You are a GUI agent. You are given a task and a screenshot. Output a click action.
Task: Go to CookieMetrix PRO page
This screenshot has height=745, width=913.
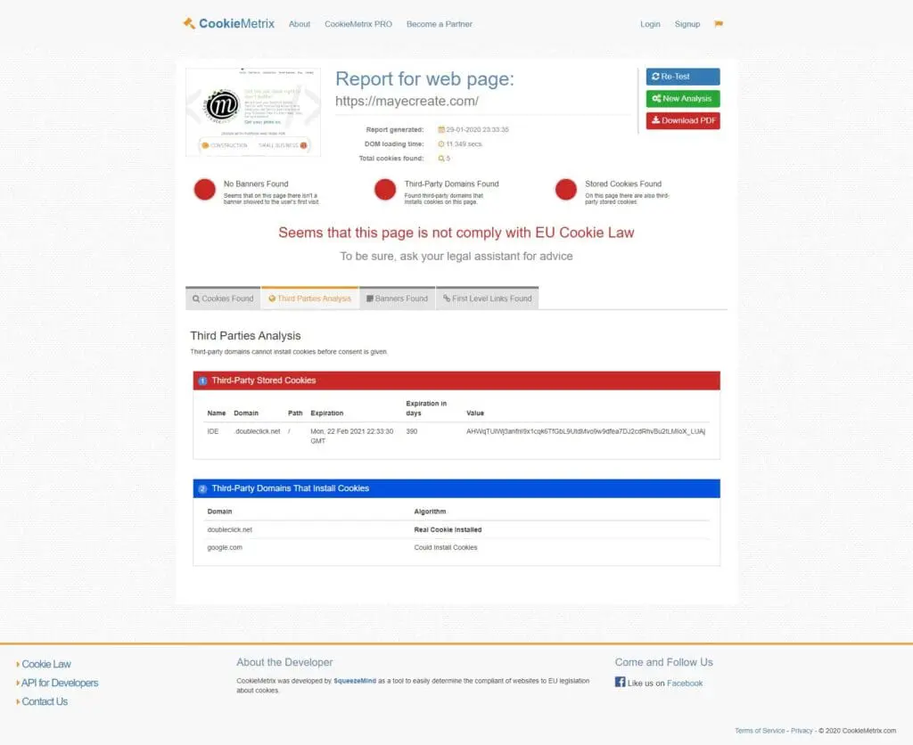(358, 24)
